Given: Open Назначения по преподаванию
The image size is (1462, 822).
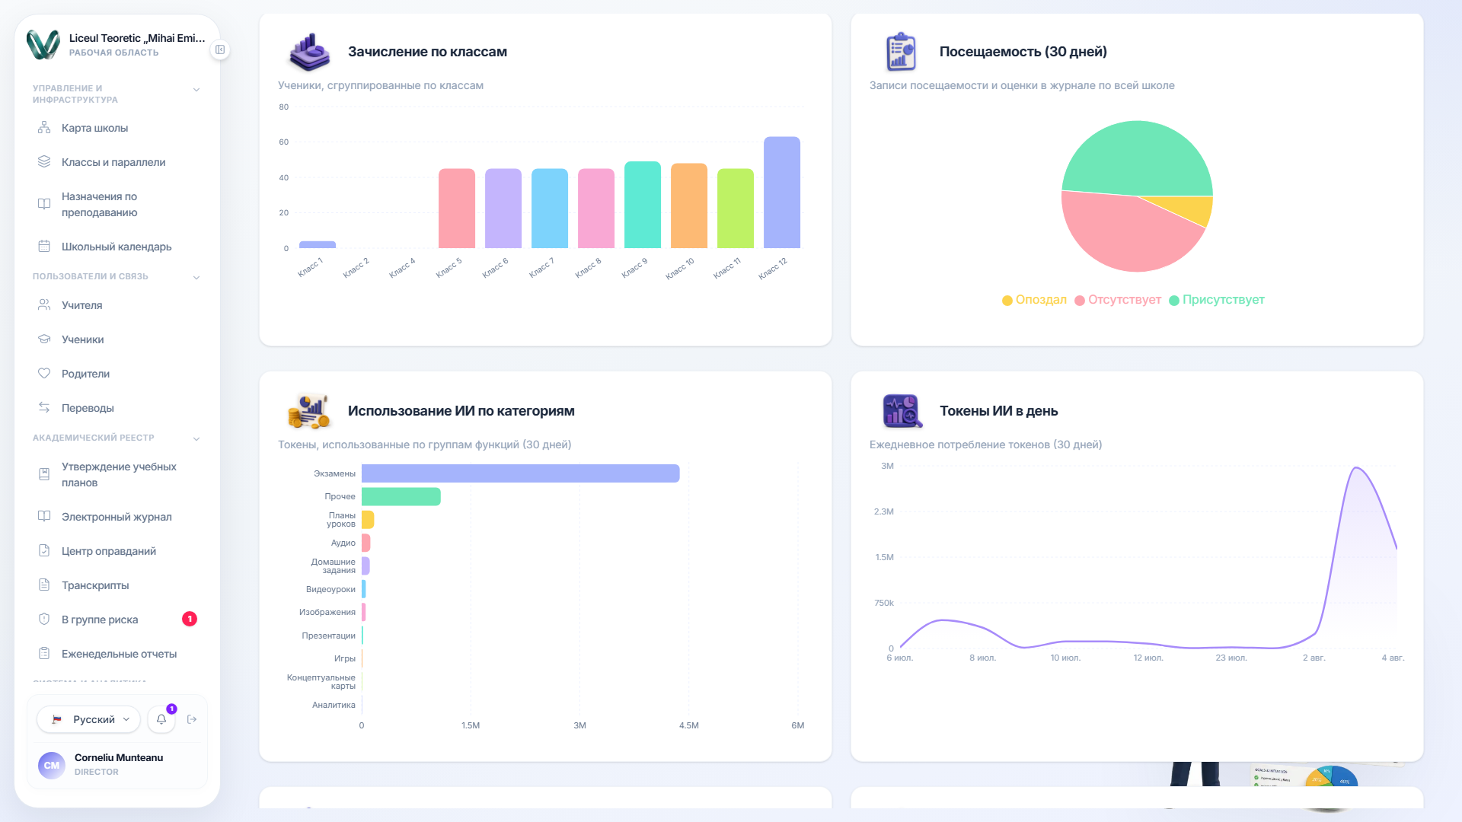Looking at the screenshot, I should (117, 204).
